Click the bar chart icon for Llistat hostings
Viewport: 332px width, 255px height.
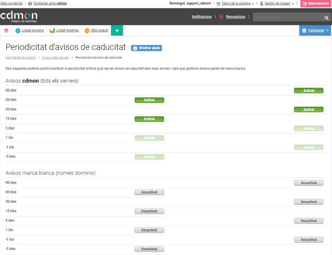tap(52, 31)
